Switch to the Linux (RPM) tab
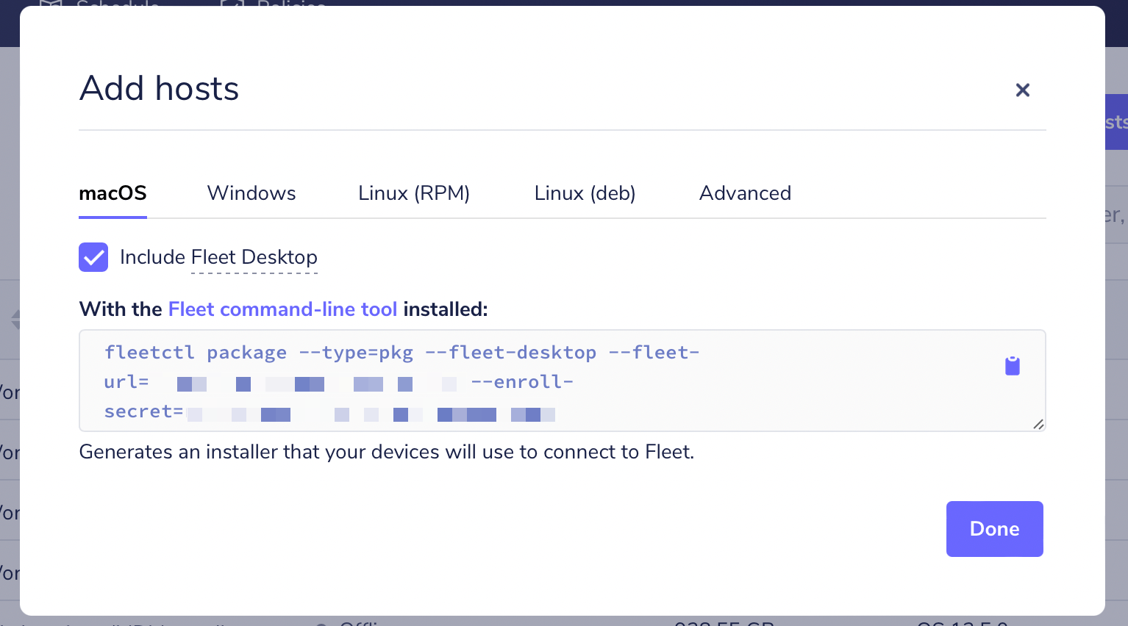Image resolution: width=1128 pixels, height=626 pixels. click(414, 193)
